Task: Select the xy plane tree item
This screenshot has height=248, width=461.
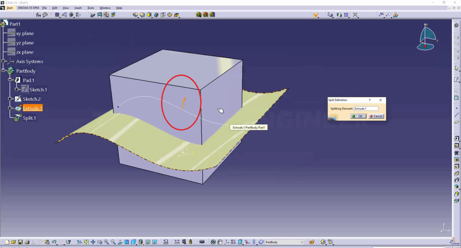Action: coord(25,34)
